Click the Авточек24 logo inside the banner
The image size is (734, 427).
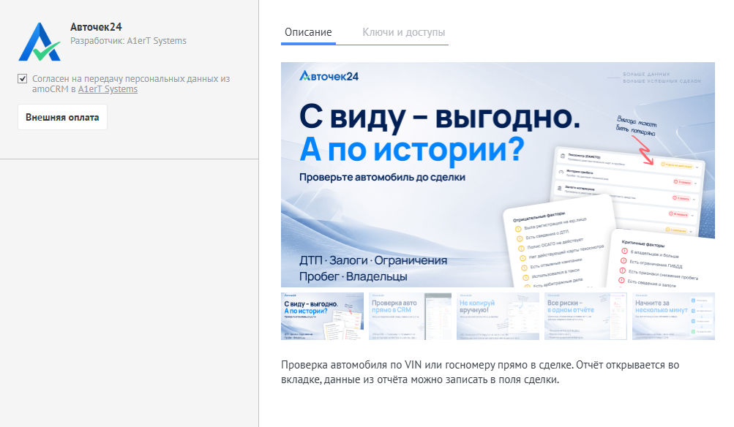click(329, 76)
